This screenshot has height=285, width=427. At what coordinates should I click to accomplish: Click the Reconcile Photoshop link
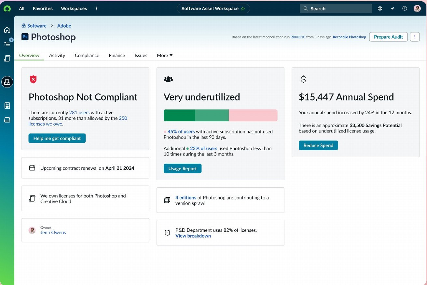tap(349, 37)
